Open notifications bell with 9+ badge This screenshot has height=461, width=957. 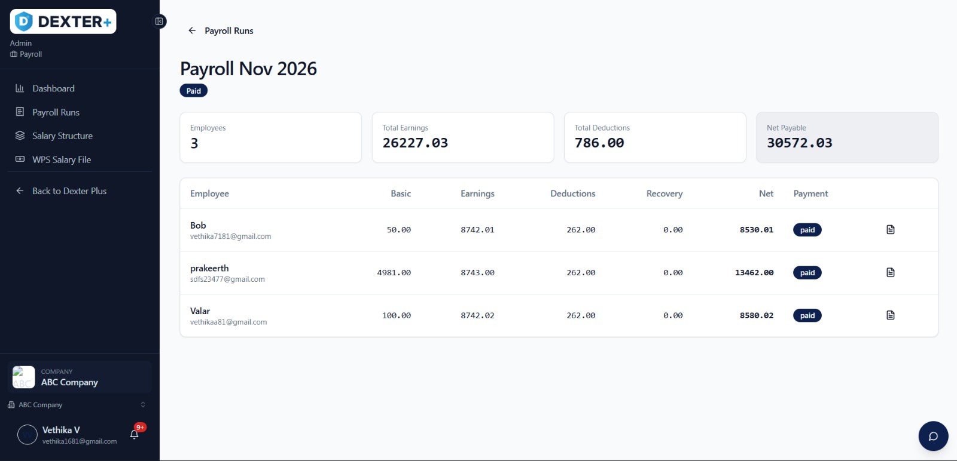coord(135,434)
